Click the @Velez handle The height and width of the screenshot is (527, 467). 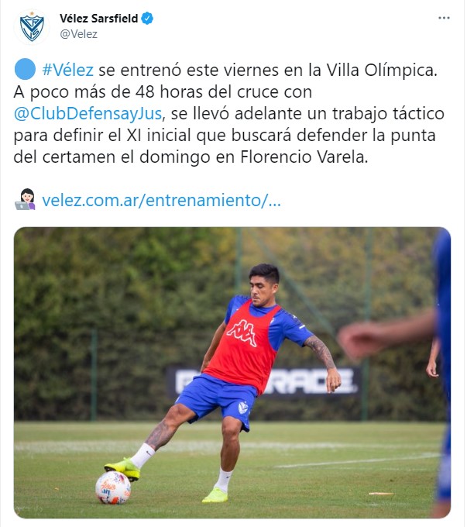point(79,34)
